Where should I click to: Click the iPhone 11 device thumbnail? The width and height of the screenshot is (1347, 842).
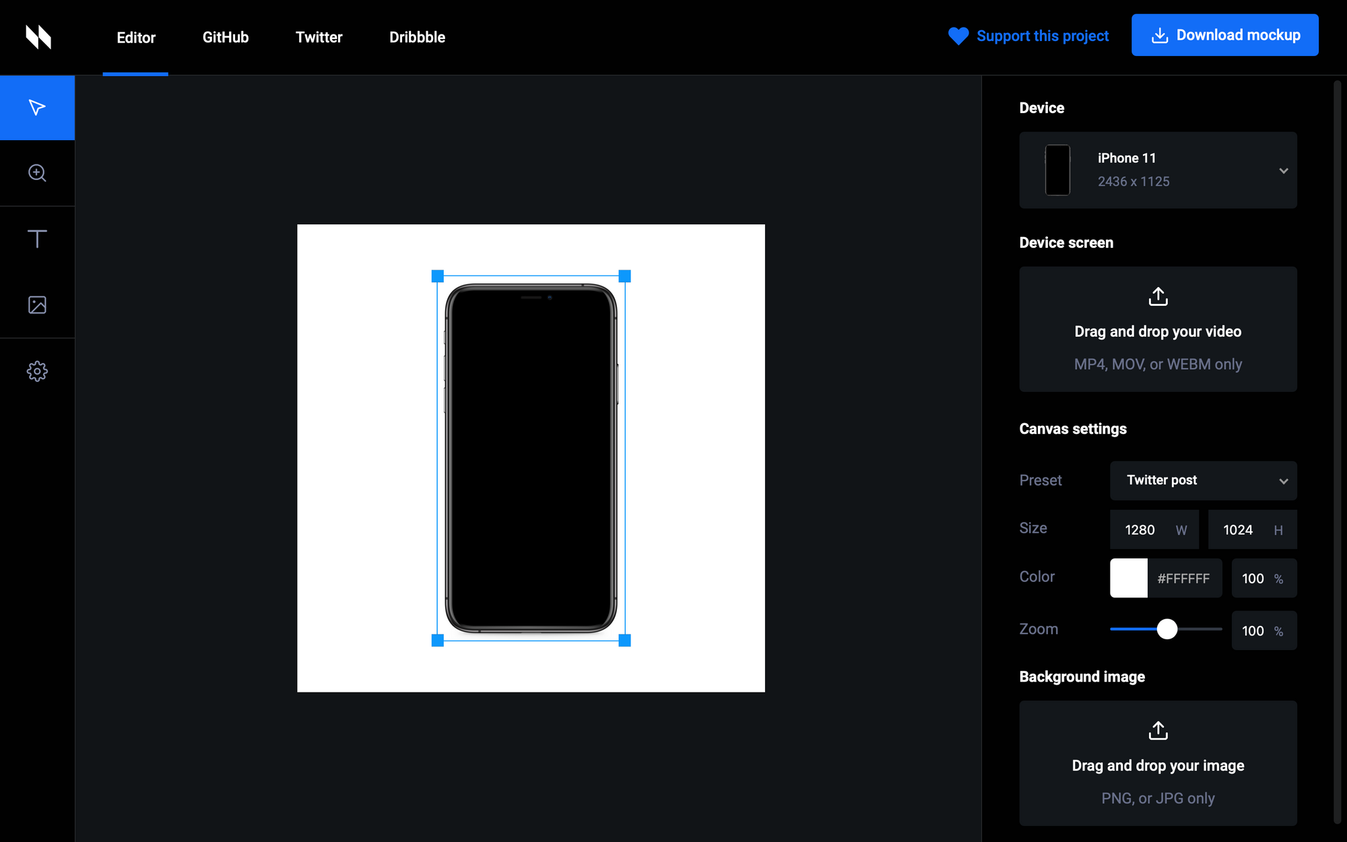click(x=1057, y=170)
